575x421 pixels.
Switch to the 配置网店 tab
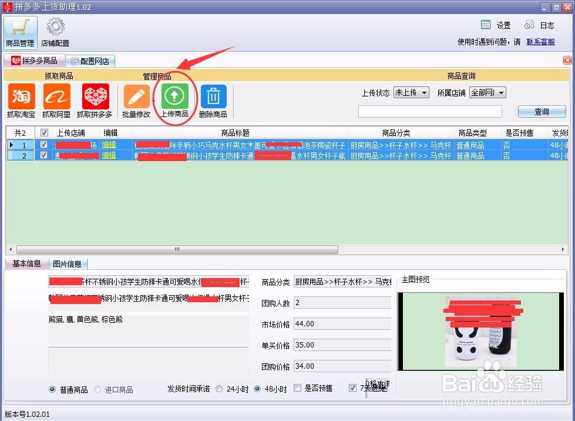(90, 61)
